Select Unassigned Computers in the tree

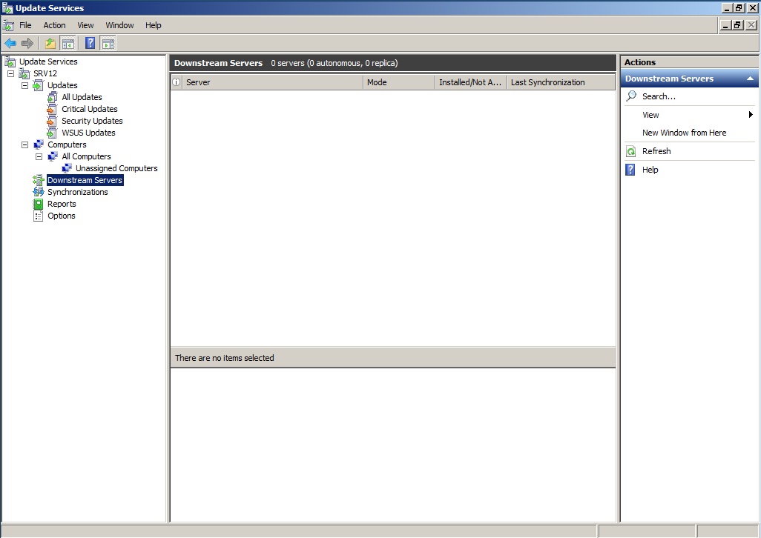point(116,168)
